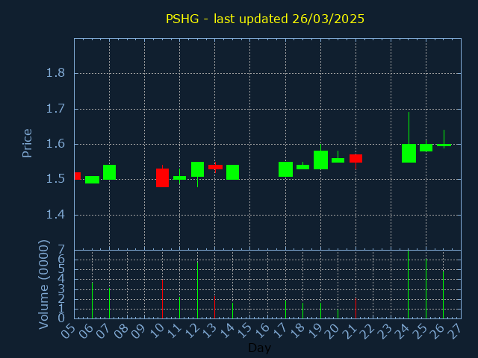Click the day label 08 on the x-axis
The image size is (478, 358).
(x=121, y=330)
